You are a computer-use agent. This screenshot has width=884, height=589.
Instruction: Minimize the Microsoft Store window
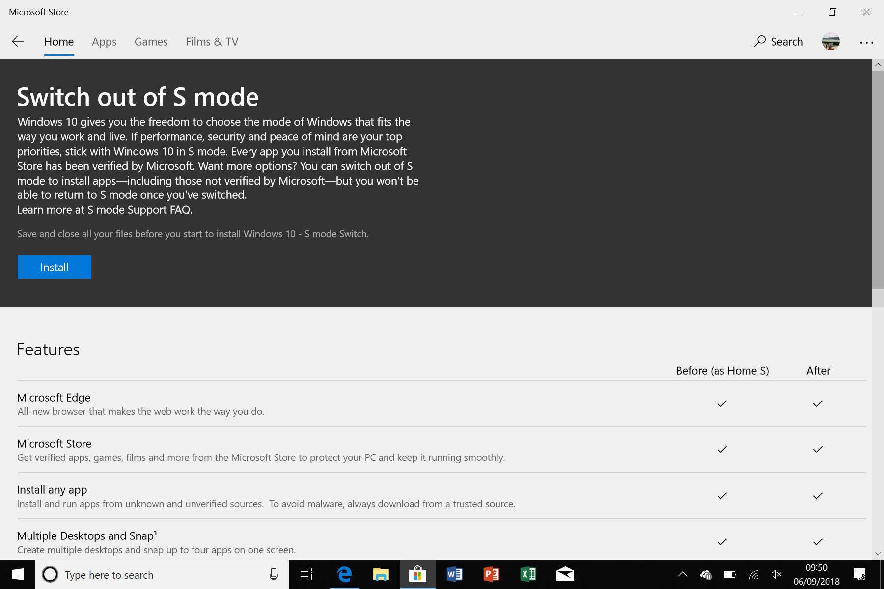tap(799, 12)
